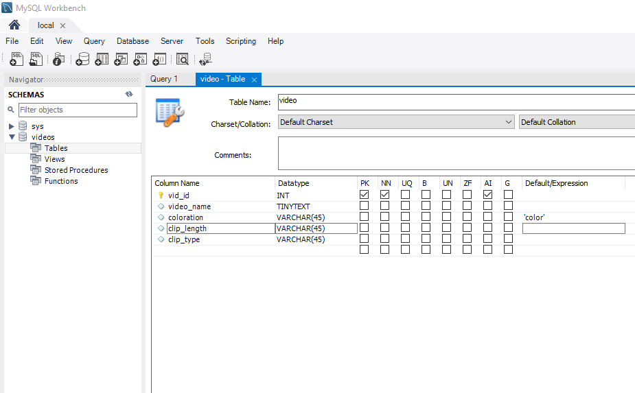The height and width of the screenshot is (393, 635).
Task: Click the Comments text area
Action: [457, 153]
